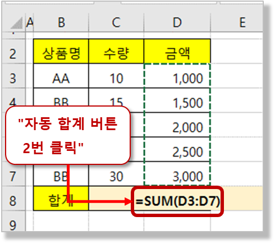The height and width of the screenshot is (244, 275).
Task: Select row 3 header
Action: 13,76
